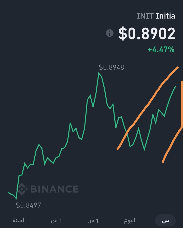Image resolution: width=183 pixels, height=228 pixels.
Task: Click the $0.8948 high price label
Action: (111, 67)
